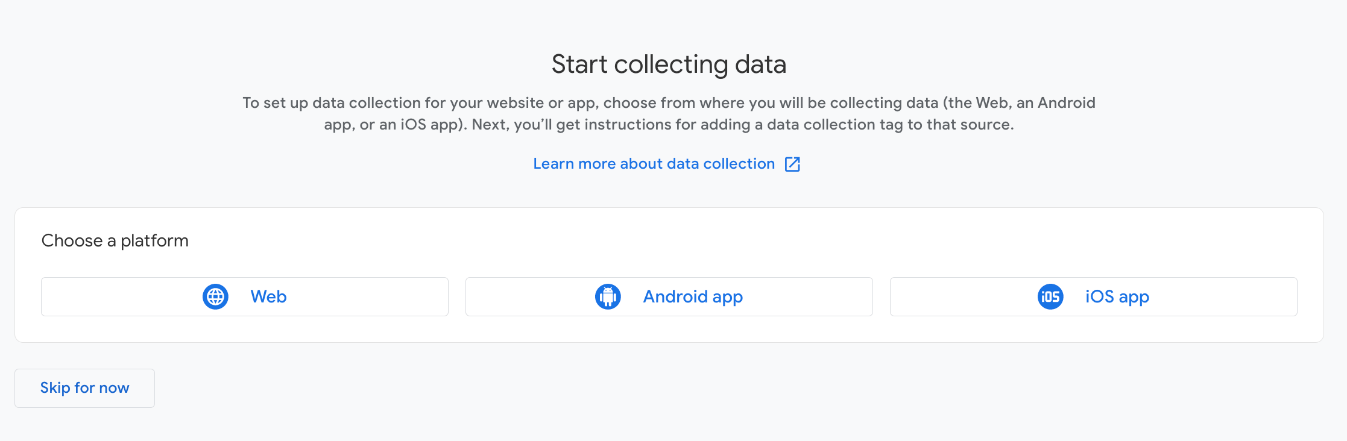Click the "Web" text label

point(268,297)
